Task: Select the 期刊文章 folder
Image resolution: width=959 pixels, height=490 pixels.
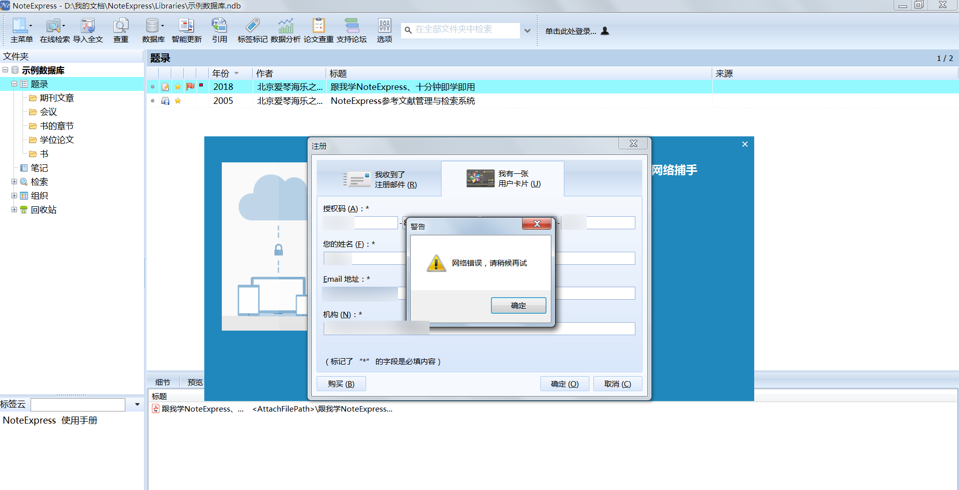Action: coord(56,98)
